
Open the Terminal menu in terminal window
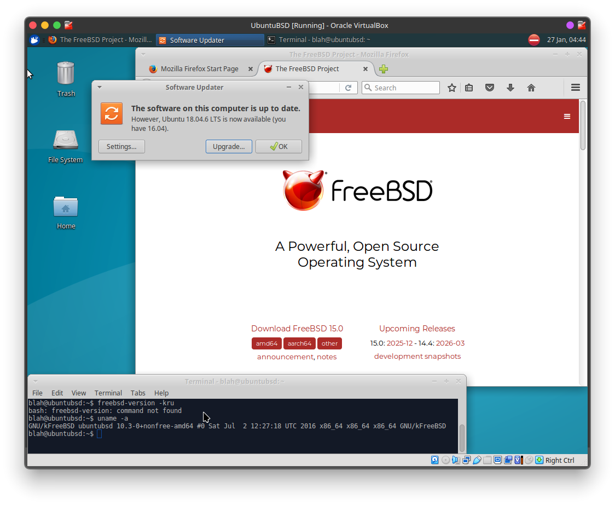[108, 393]
